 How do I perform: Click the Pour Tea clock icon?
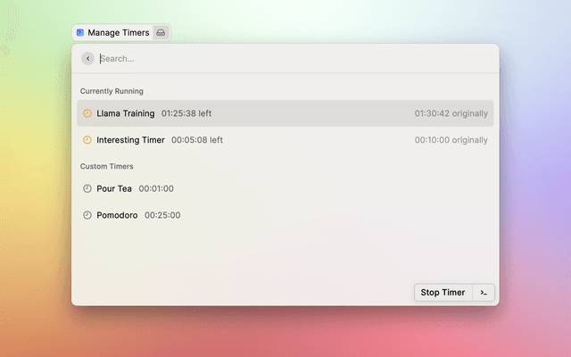[87, 188]
